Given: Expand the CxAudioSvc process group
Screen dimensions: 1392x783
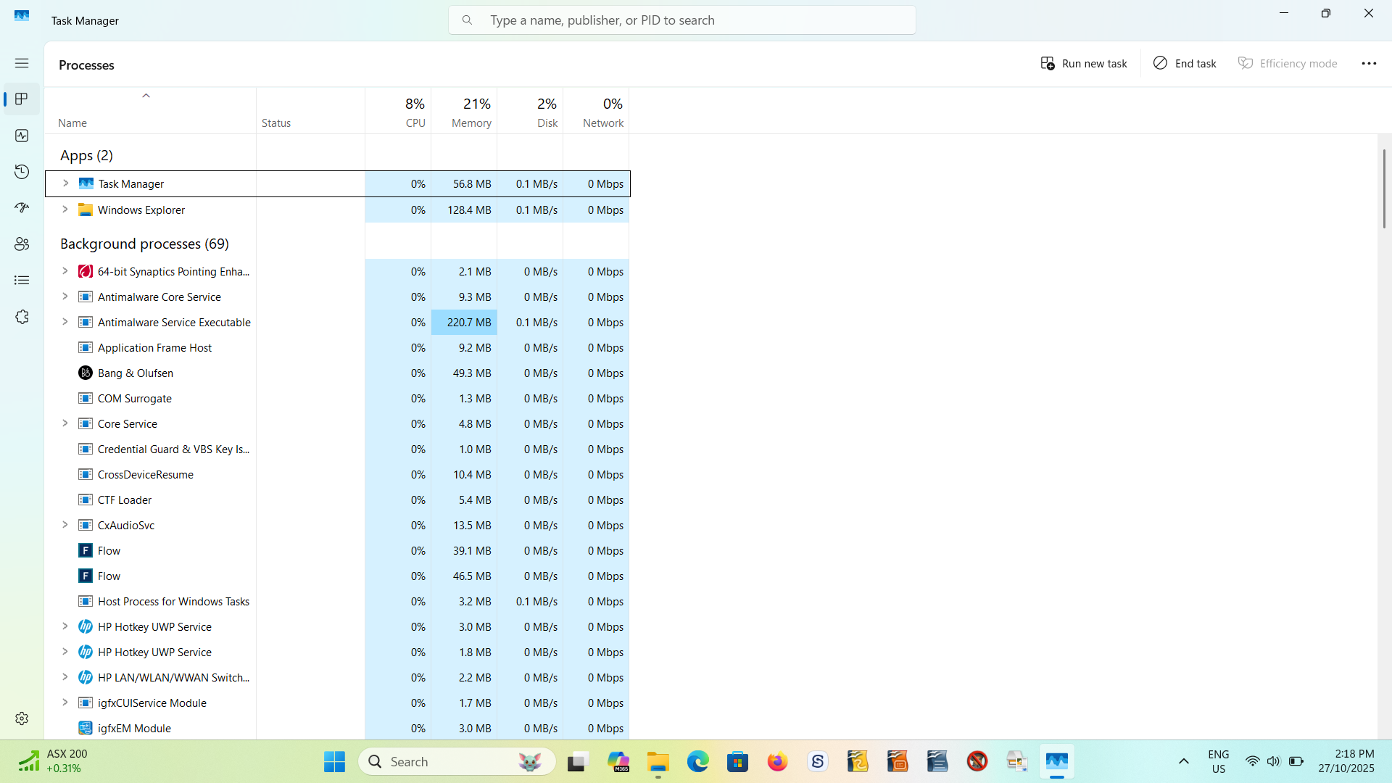Looking at the screenshot, I should tap(65, 525).
